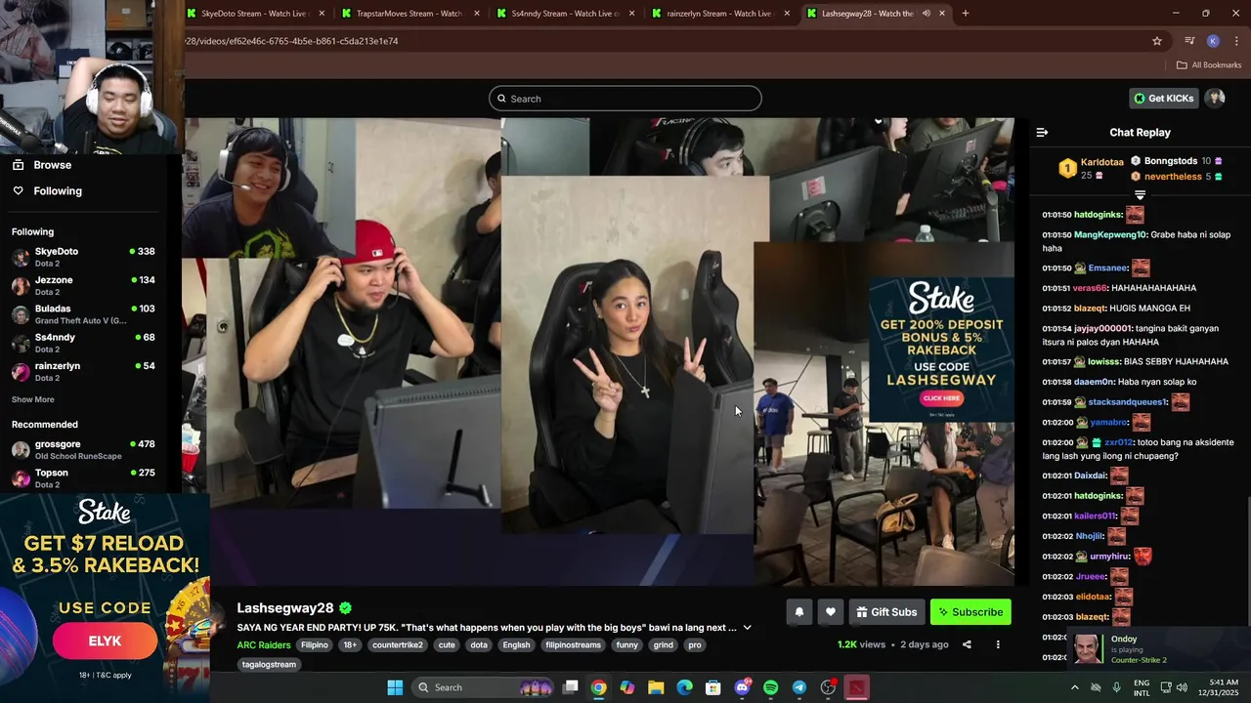Focus the Kick search field
This screenshot has height=703, width=1251.
(x=625, y=99)
